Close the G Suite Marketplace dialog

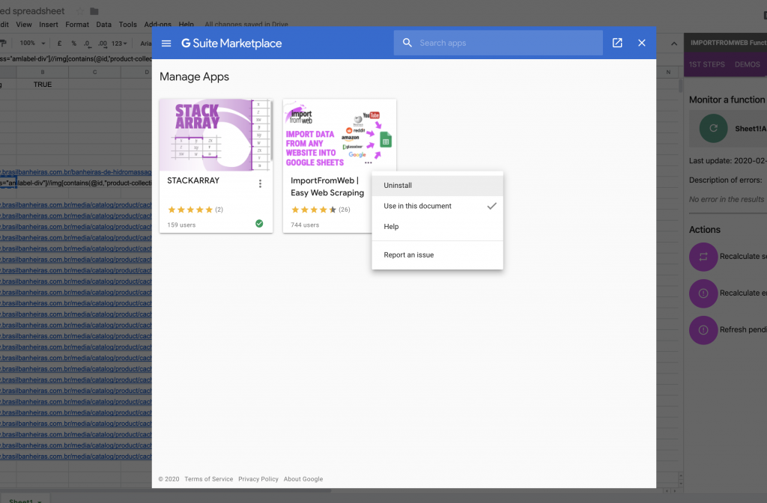(x=642, y=43)
